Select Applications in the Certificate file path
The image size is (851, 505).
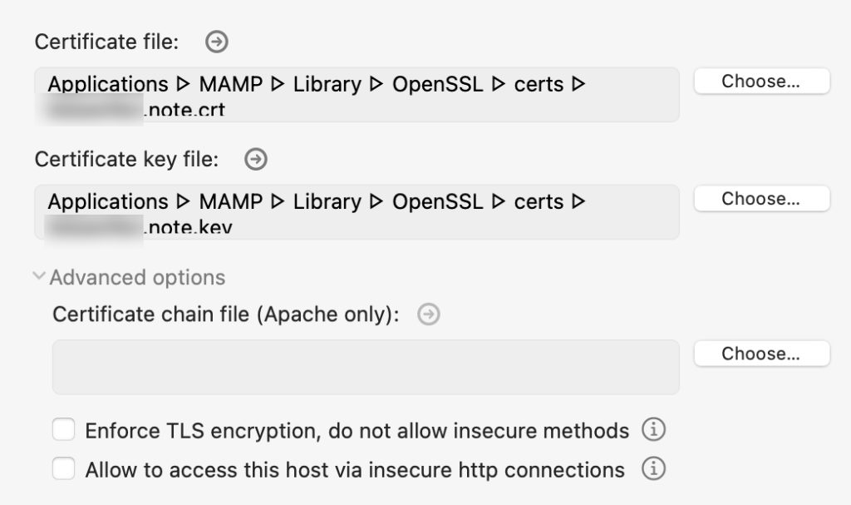pyautogui.click(x=108, y=85)
